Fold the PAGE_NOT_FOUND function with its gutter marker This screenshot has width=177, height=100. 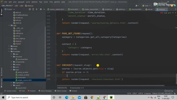click(56, 34)
